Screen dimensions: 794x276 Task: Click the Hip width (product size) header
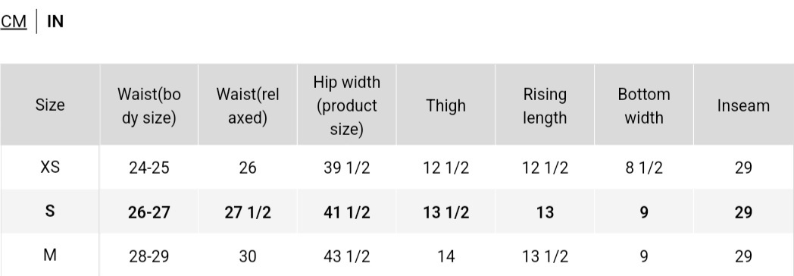click(x=347, y=105)
